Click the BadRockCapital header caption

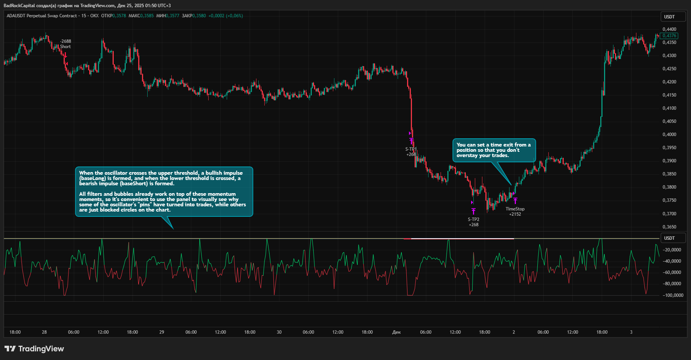point(87,6)
